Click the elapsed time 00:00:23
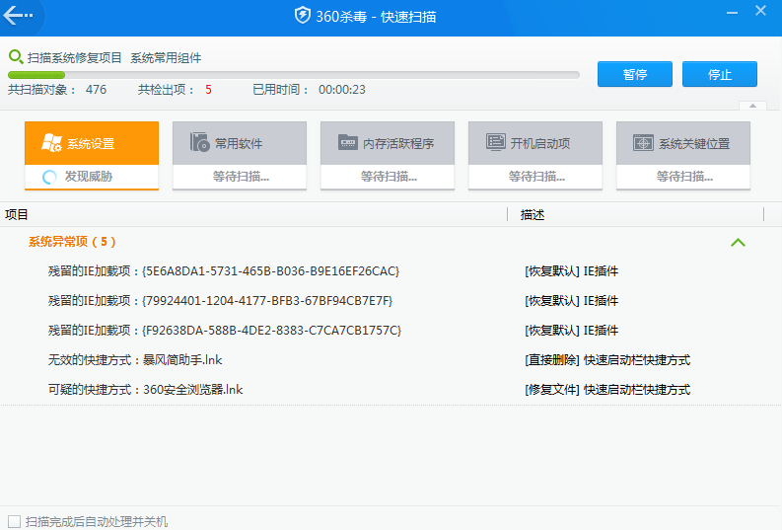This screenshot has height=530, width=782. (342, 90)
